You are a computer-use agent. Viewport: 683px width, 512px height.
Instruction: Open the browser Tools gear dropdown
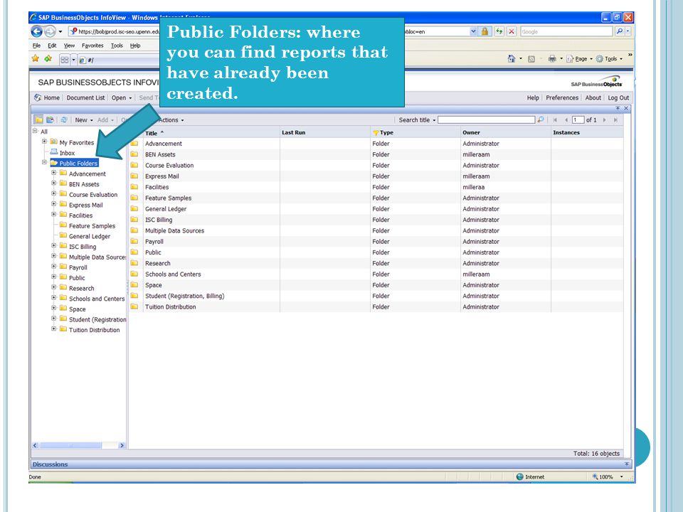point(610,59)
